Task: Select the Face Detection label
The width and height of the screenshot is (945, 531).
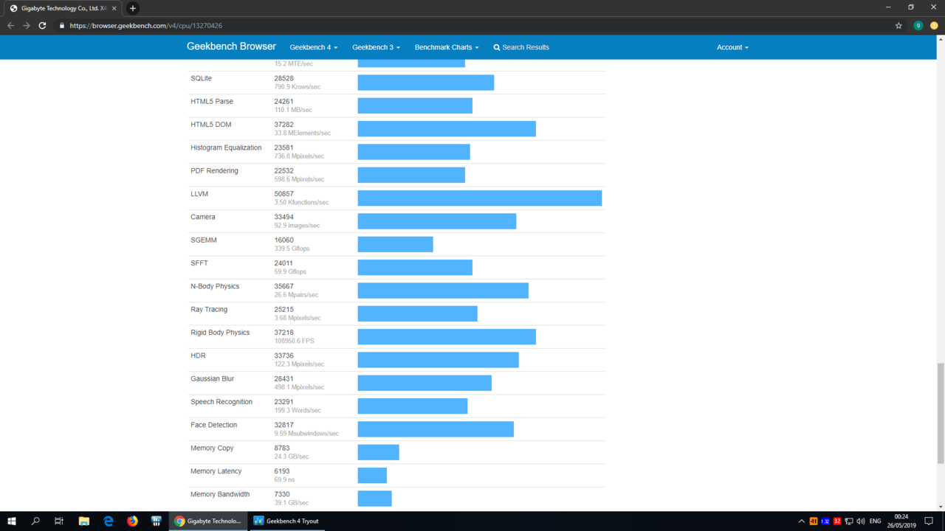Action: pos(213,425)
